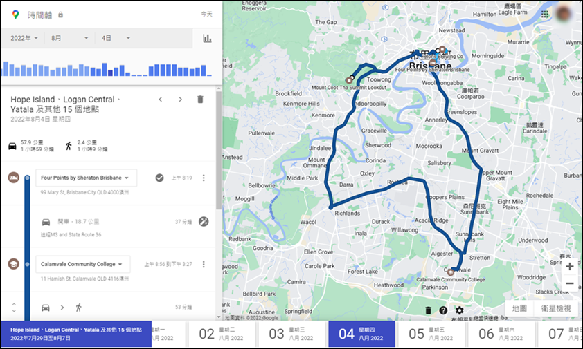Select day 07 tab

point(560,334)
